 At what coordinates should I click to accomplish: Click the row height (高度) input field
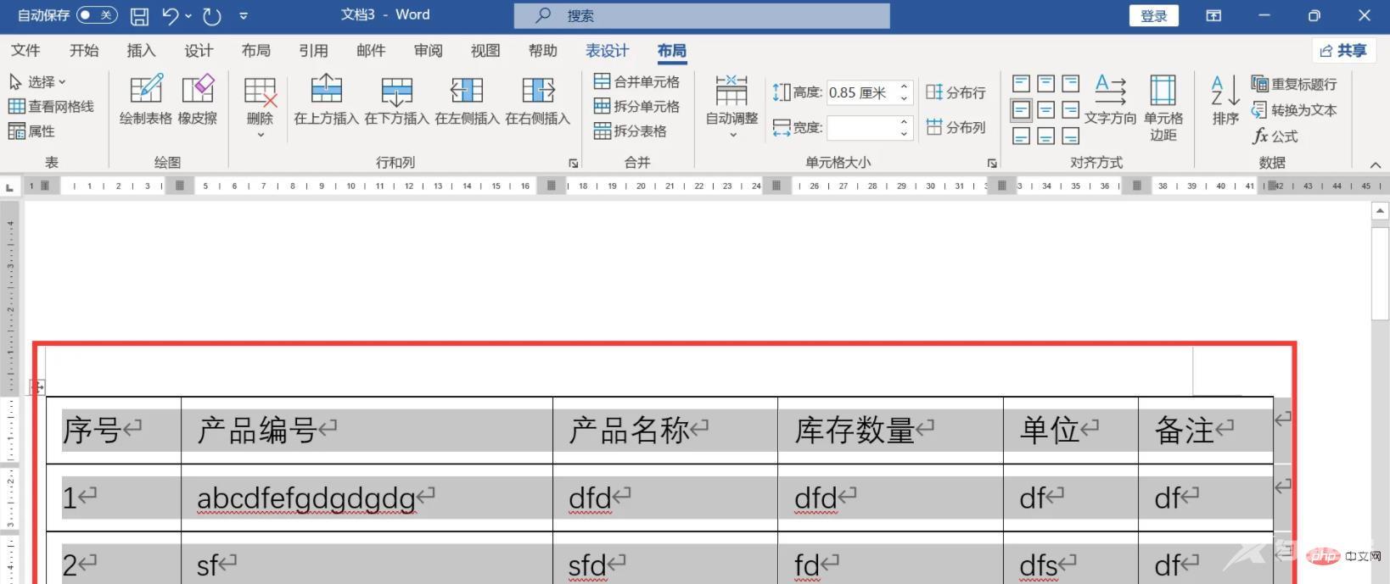(860, 92)
